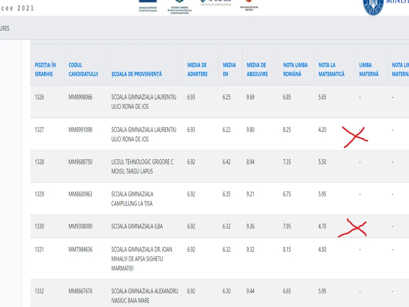Sort by Media de admitere column

click(197, 69)
